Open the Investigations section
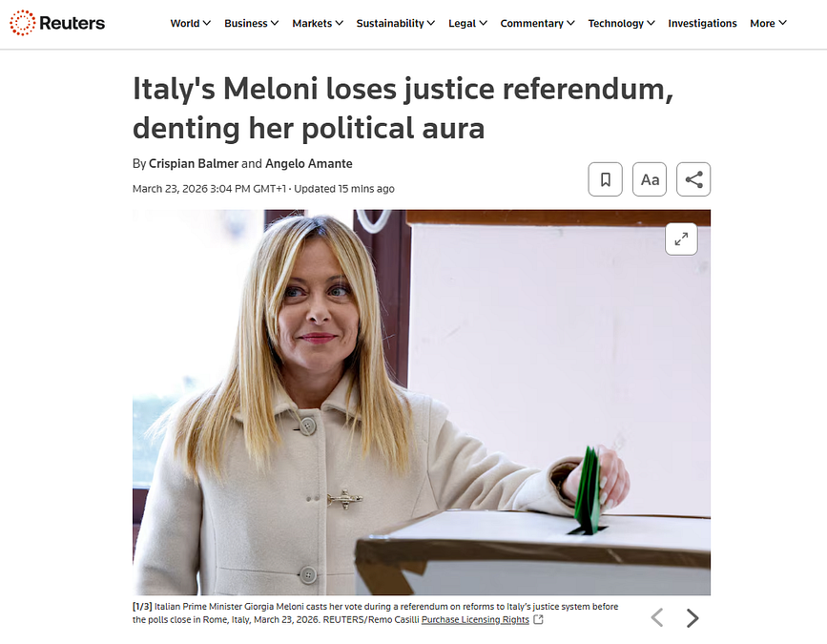This screenshot has width=827, height=644. (x=702, y=23)
